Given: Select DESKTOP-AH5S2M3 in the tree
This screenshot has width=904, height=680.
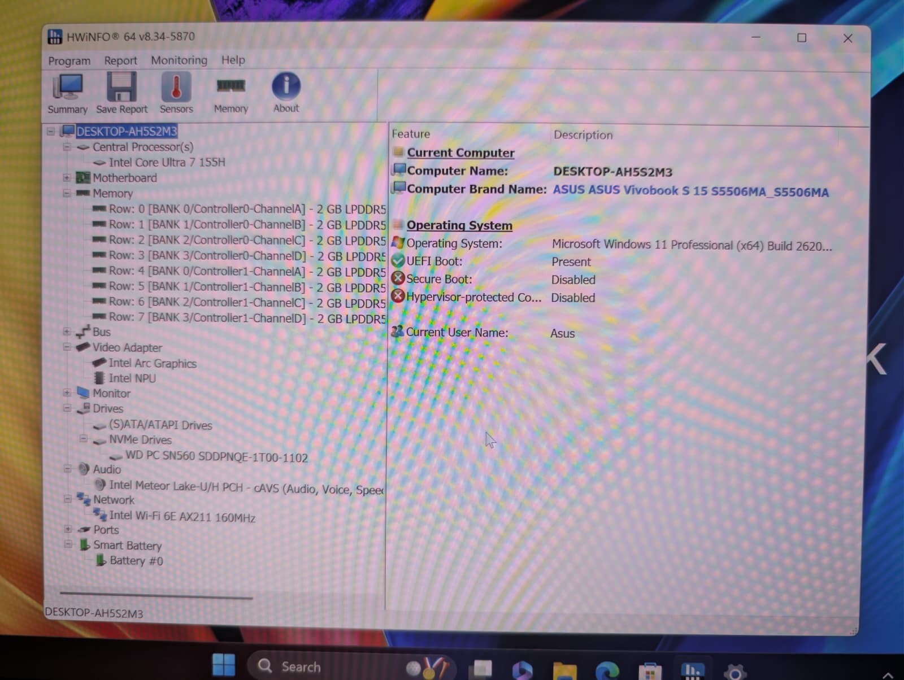Looking at the screenshot, I should tap(127, 132).
